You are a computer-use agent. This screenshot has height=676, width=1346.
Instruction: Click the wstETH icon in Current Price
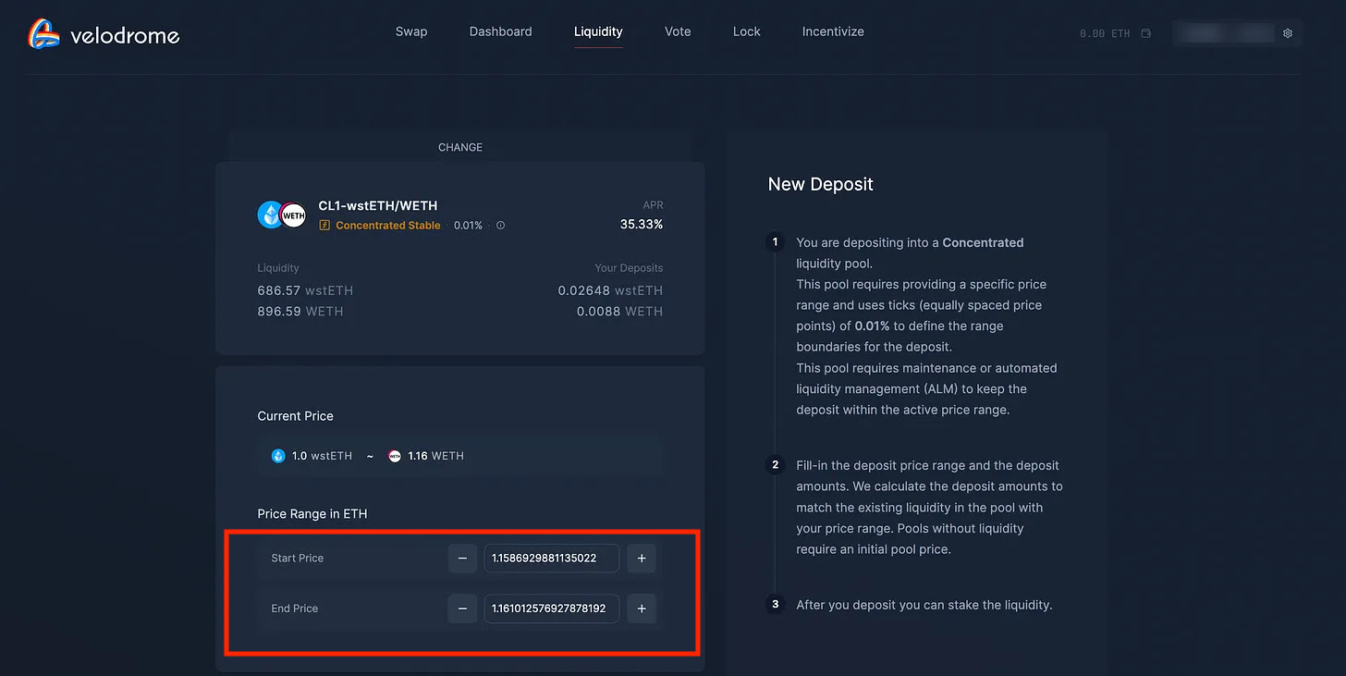click(x=278, y=456)
